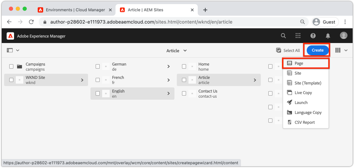Click the browser address bar URL
The width and height of the screenshot is (354, 168).
pyautogui.click(x=141, y=22)
